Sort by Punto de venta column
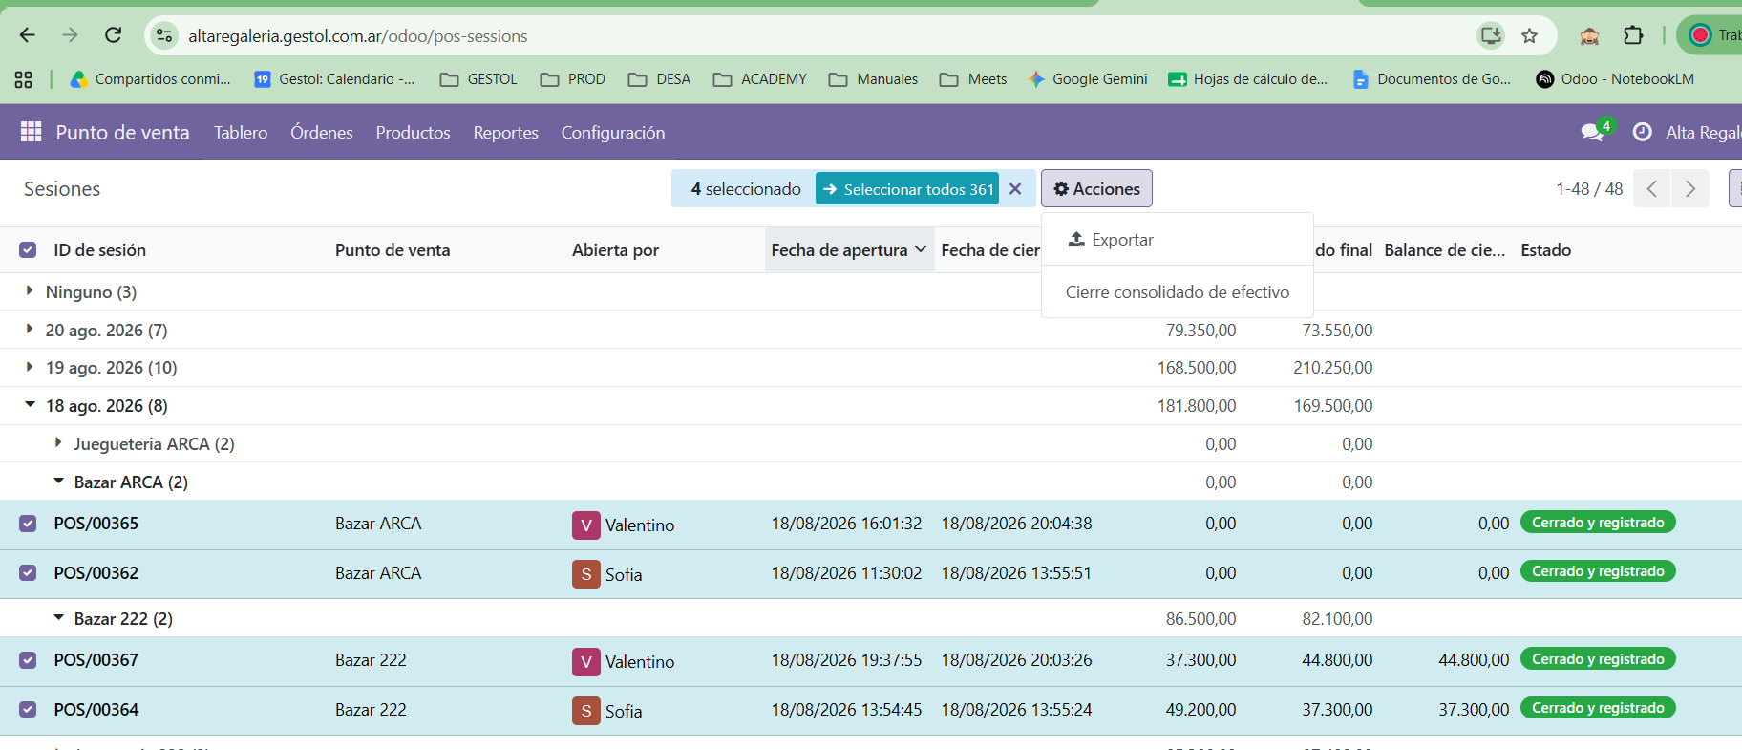This screenshot has width=1742, height=750. 393,250
